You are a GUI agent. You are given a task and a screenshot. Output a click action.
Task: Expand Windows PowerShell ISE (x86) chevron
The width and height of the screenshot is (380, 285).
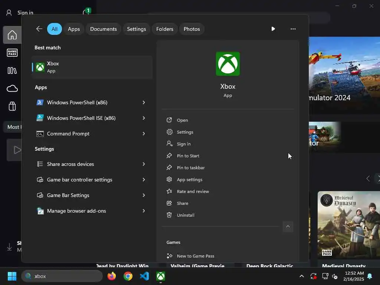pos(144,118)
